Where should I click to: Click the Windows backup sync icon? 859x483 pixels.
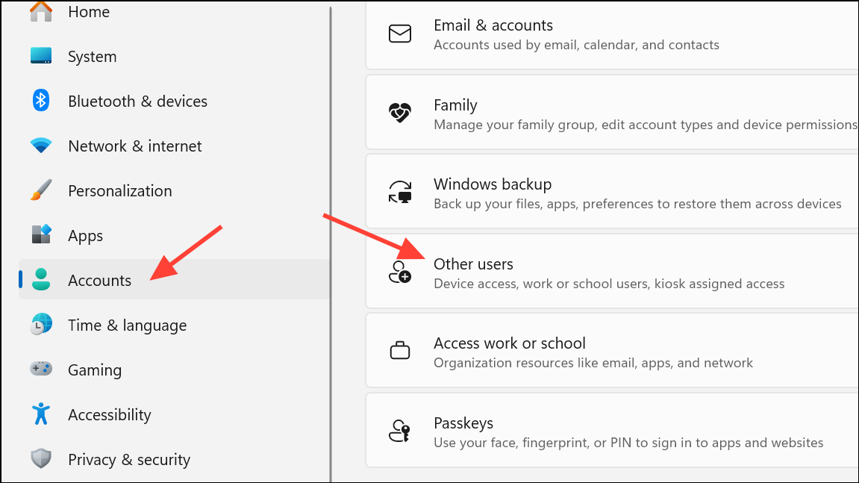click(x=400, y=193)
